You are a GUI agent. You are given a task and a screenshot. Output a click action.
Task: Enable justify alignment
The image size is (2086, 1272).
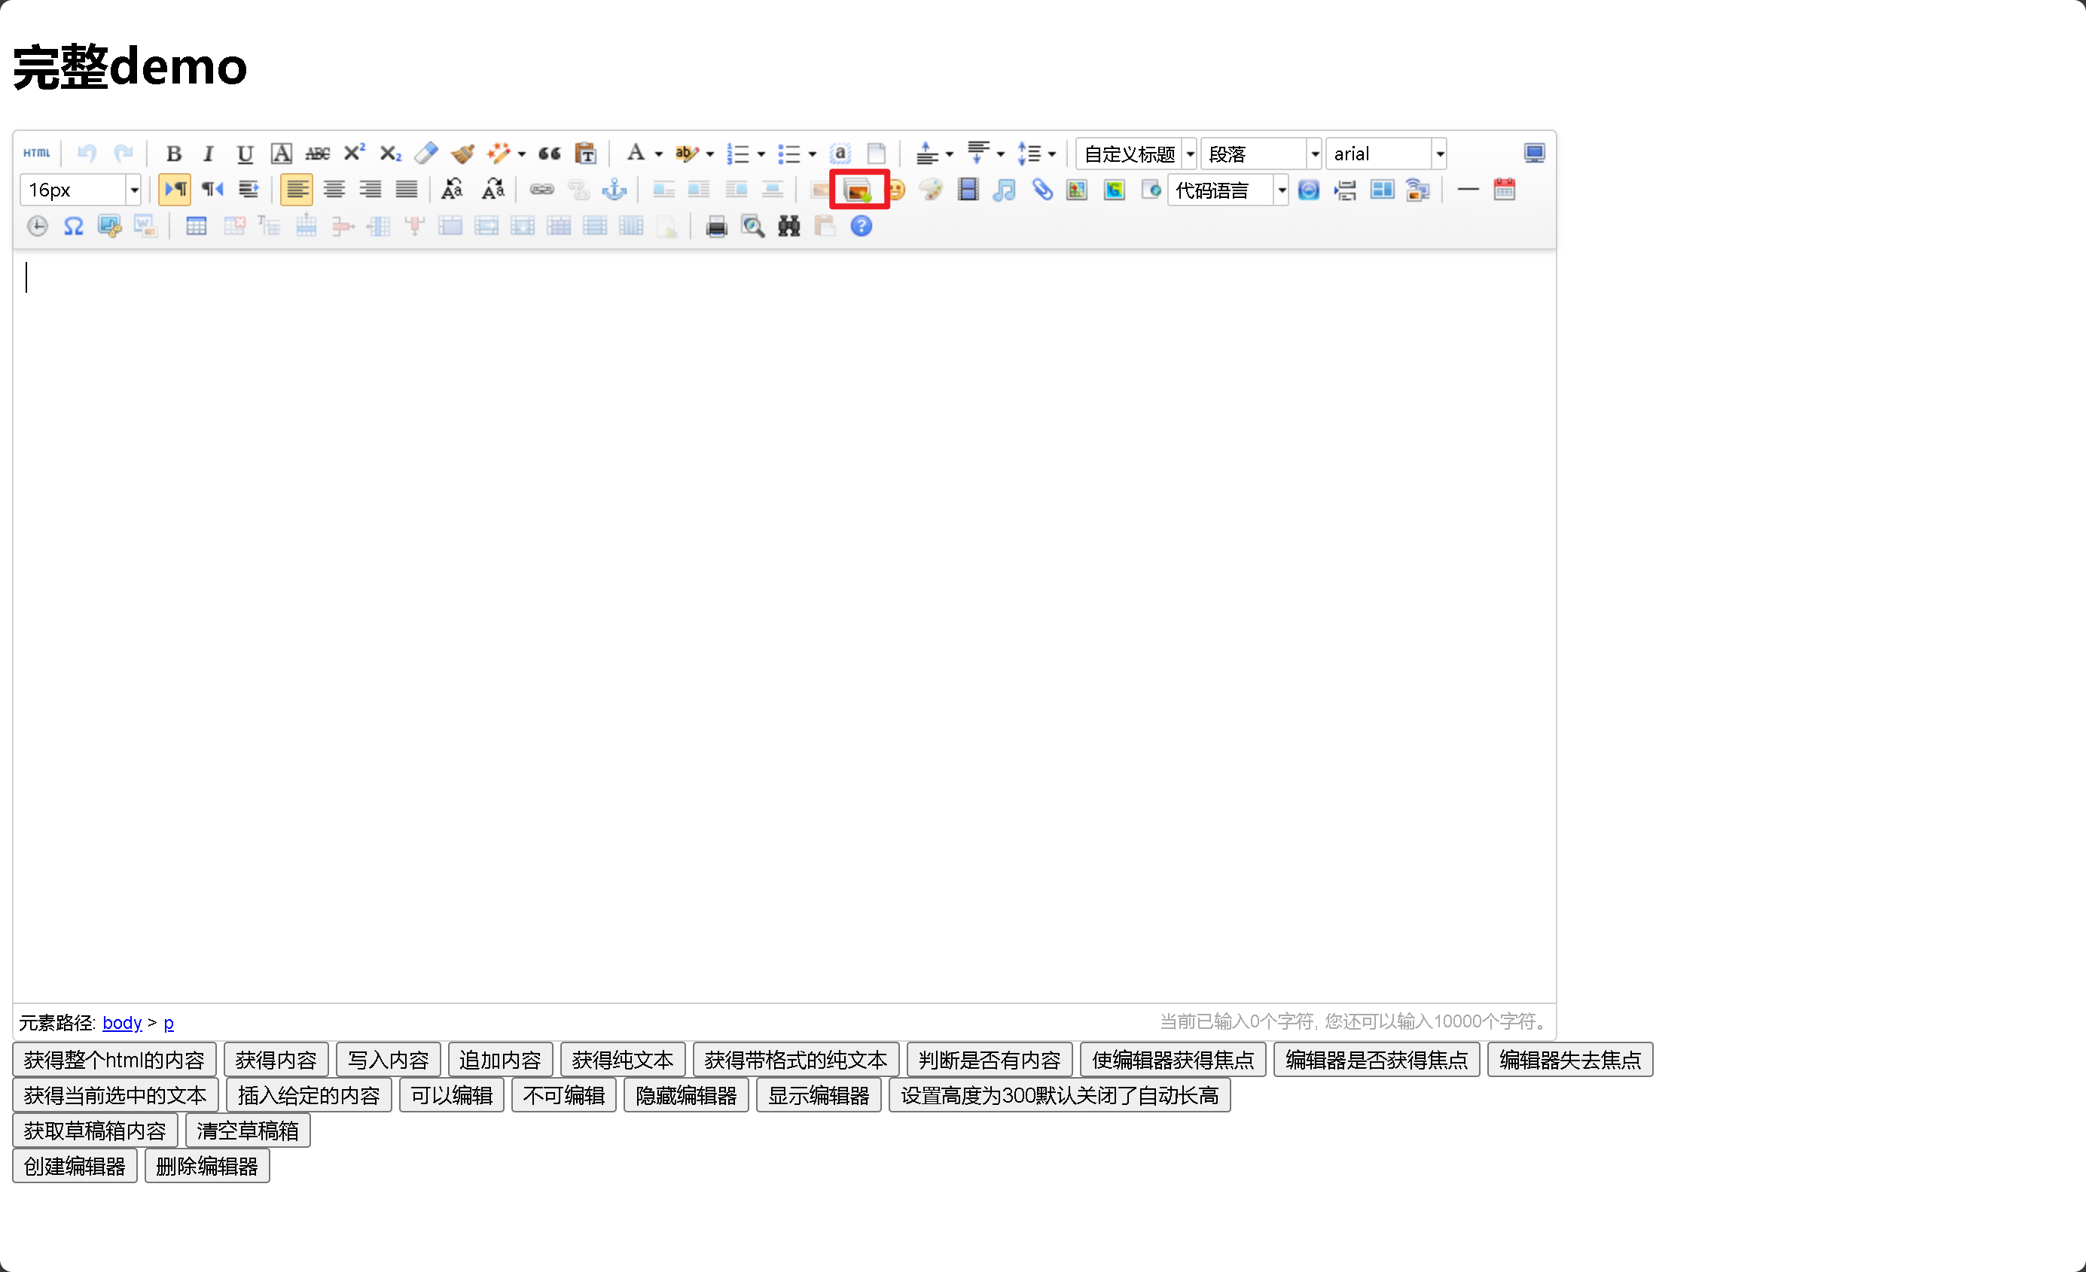coord(407,190)
